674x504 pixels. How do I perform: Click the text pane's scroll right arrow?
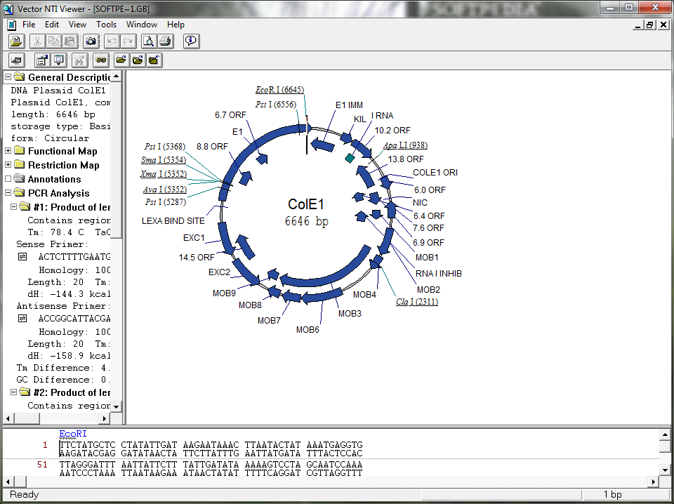point(105,418)
